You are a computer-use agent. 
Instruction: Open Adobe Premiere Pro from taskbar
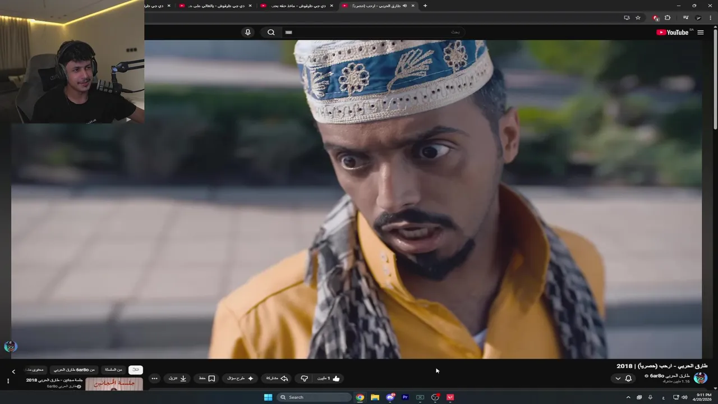[x=405, y=397]
